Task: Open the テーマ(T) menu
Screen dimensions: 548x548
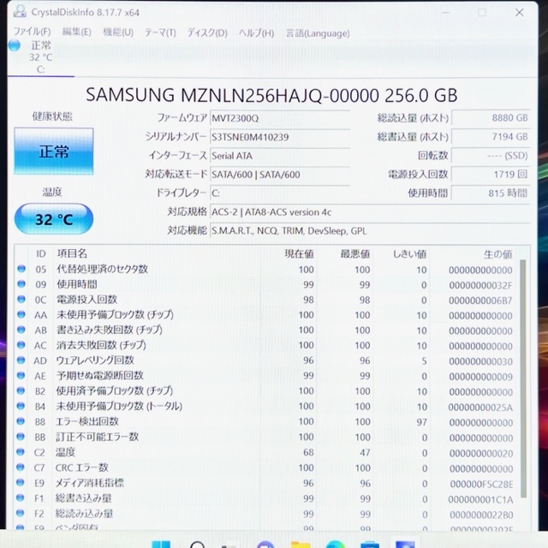Action: point(160,33)
